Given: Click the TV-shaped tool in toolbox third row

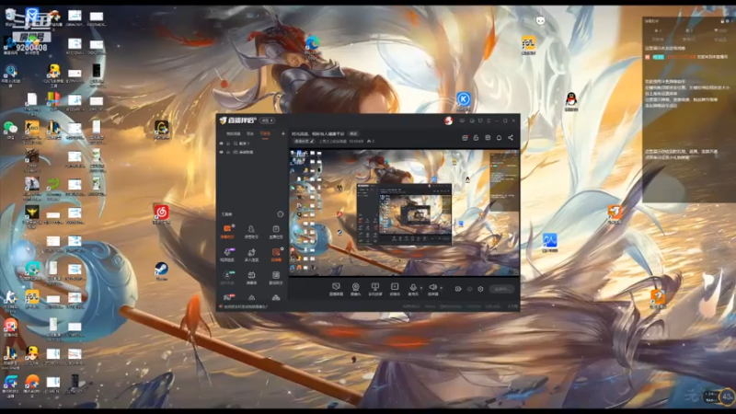Looking at the screenshot, I should [x=251, y=278].
